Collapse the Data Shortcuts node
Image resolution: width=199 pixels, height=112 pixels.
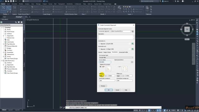[2, 61]
